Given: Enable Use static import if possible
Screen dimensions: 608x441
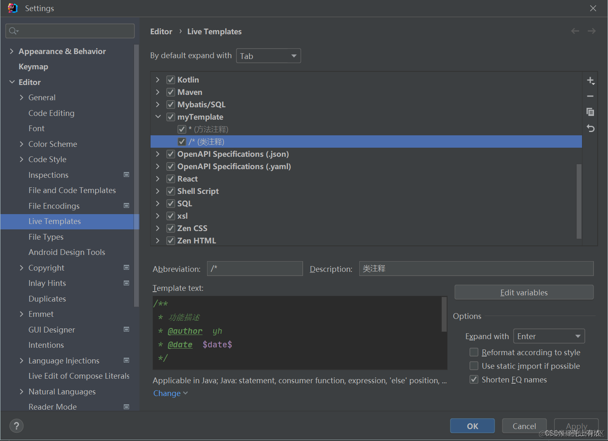Looking at the screenshot, I should pyautogui.click(x=474, y=366).
